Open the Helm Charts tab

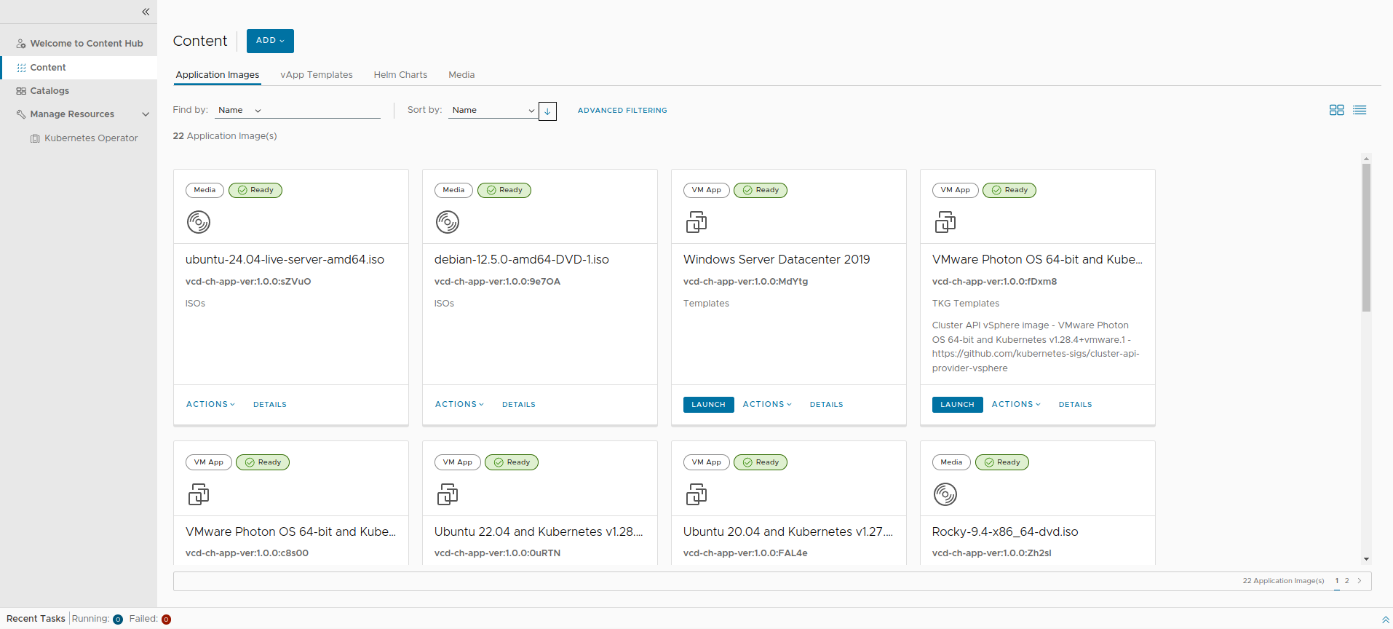click(400, 75)
